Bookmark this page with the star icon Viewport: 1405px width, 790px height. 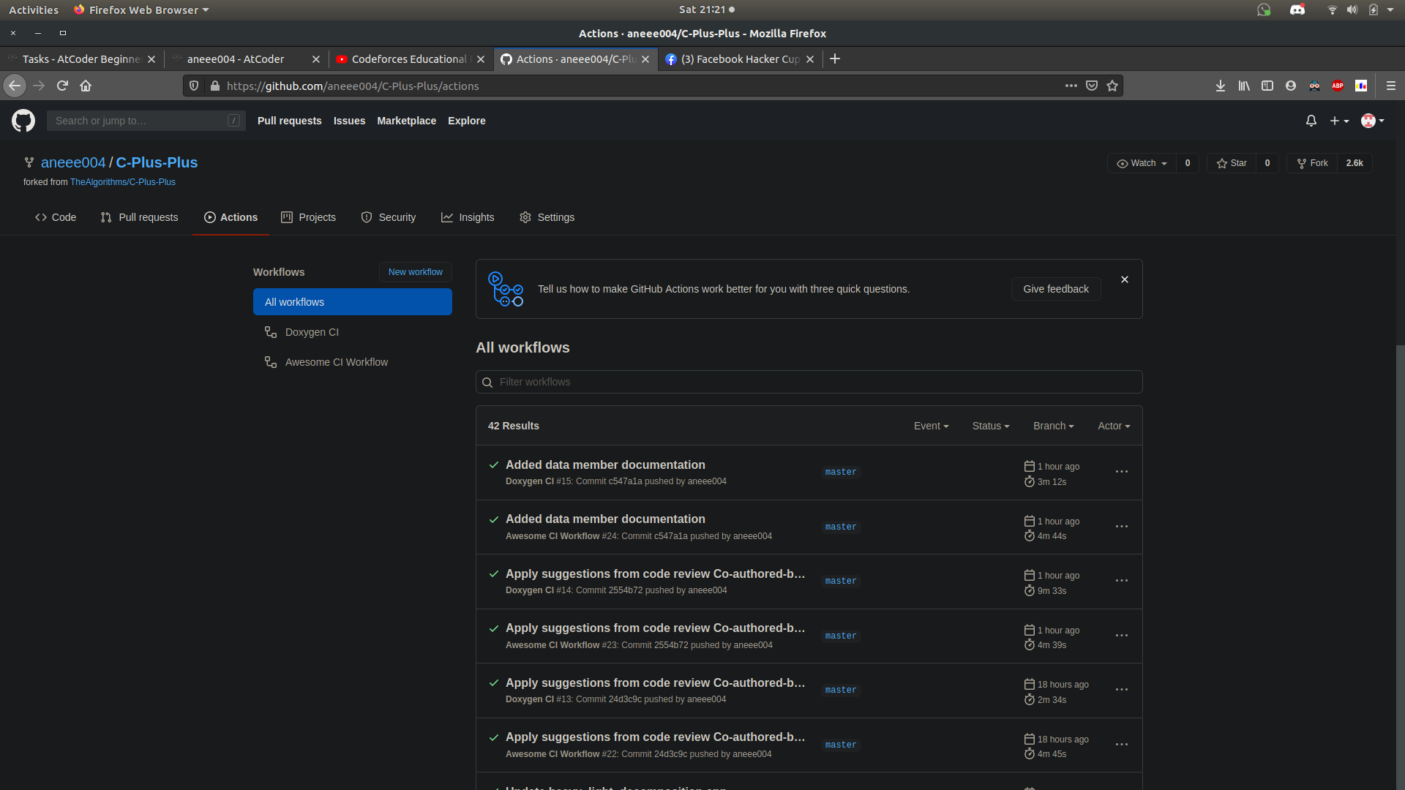1112,86
